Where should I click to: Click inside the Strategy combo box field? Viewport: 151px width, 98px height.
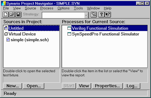pyautogui.click(x=63, y=15)
